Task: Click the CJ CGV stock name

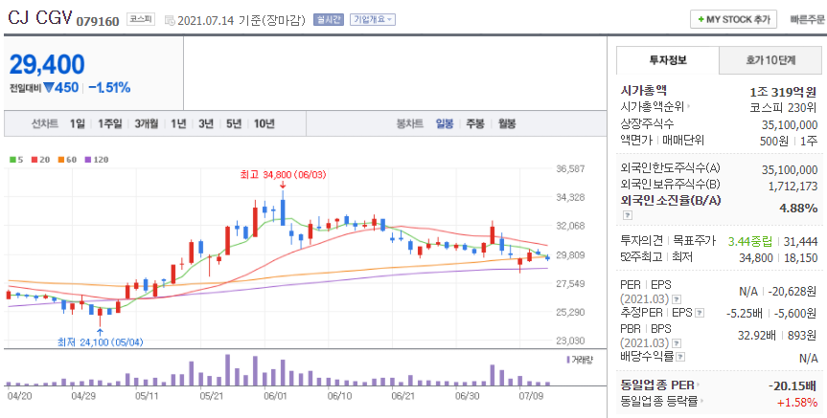Action: 39,18
